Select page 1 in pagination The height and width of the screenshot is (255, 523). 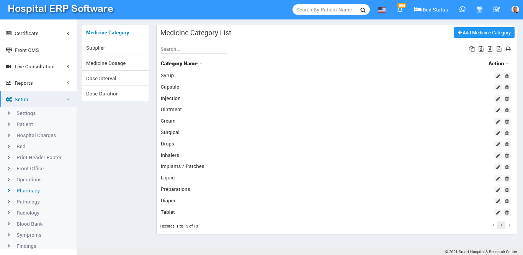coord(501,225)
